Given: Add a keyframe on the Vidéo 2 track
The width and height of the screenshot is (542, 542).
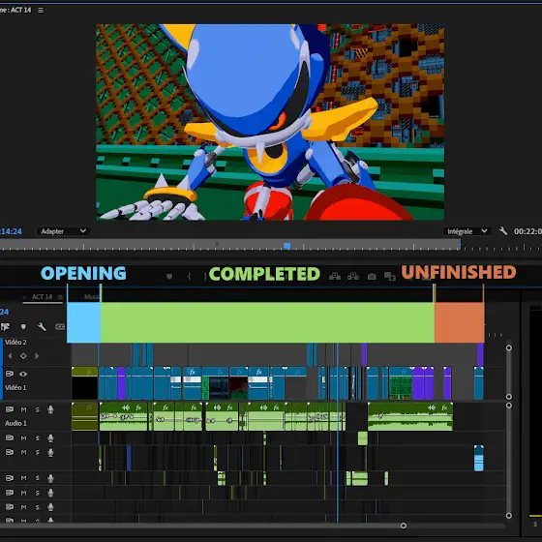Looking at the screenshot, I should 23,356.
